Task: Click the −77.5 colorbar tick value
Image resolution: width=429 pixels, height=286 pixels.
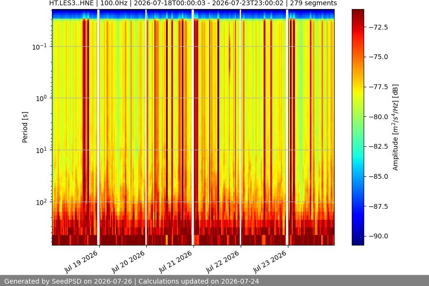Action: point(378,87)
